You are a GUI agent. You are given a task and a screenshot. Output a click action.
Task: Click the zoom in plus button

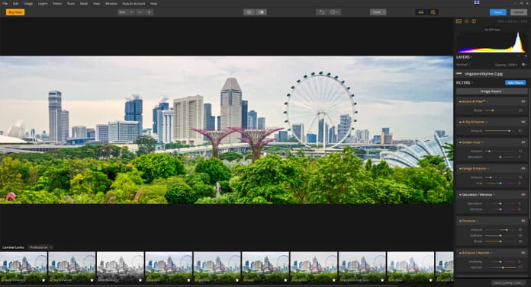click(149, 12)
